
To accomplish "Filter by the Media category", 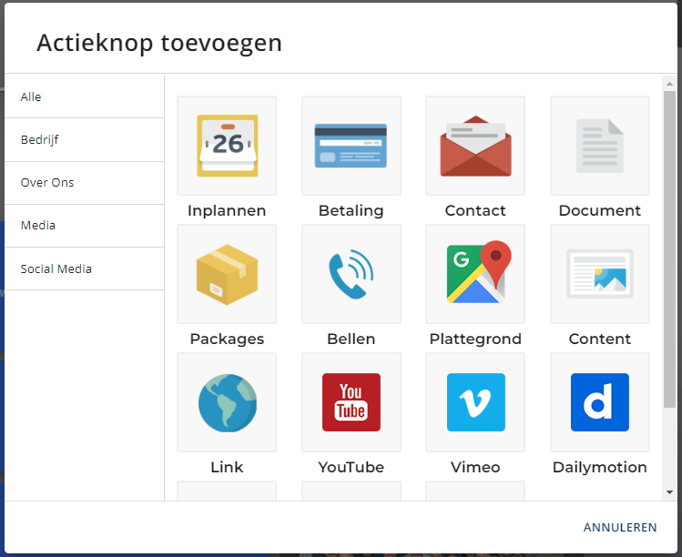I will coord(85,225).
